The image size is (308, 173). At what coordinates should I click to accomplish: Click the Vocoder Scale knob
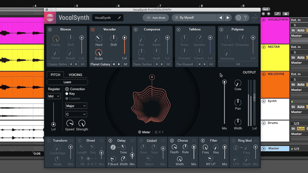tap(99, 52)
